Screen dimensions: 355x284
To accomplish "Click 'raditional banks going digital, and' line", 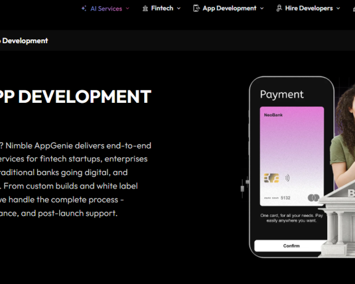I will (63, 172).
